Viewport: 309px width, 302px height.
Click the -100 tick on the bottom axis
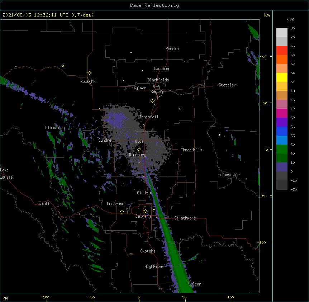45,297
